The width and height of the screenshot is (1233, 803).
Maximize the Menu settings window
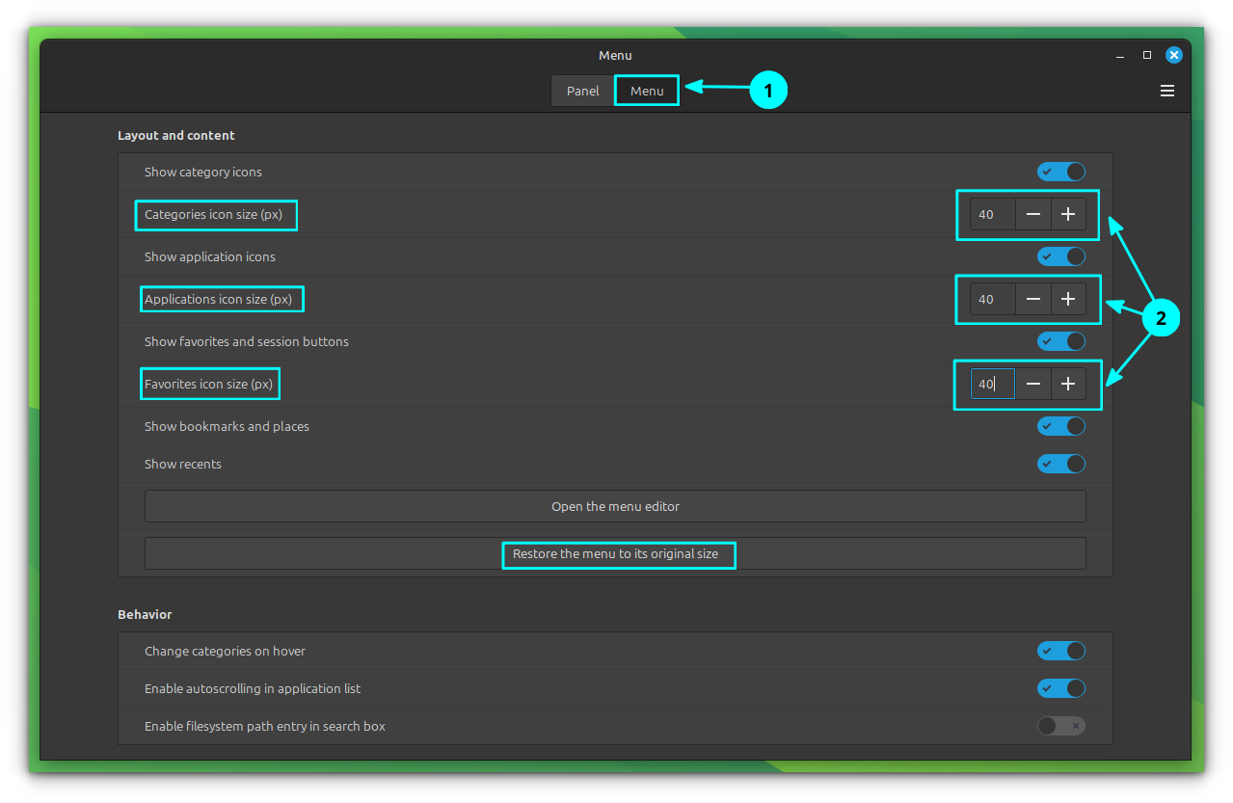click(x=1147, y=55)
